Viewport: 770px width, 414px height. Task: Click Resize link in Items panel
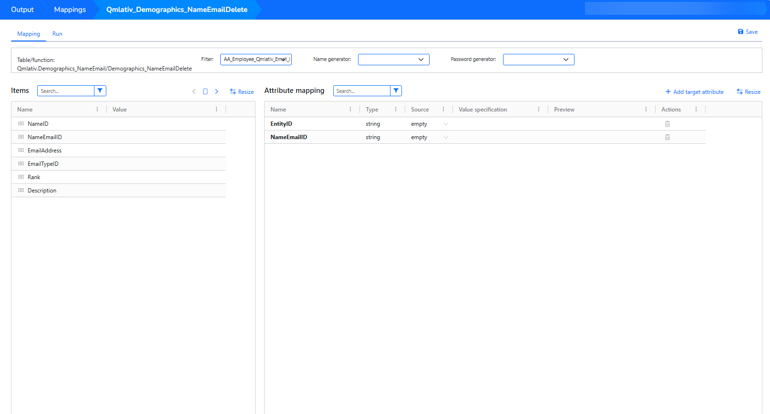tap(242, 92)
